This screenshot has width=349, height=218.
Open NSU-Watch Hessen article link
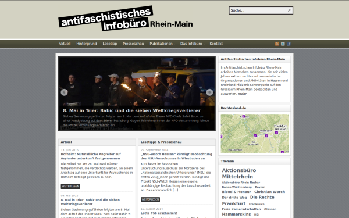(x=176, y=156)
